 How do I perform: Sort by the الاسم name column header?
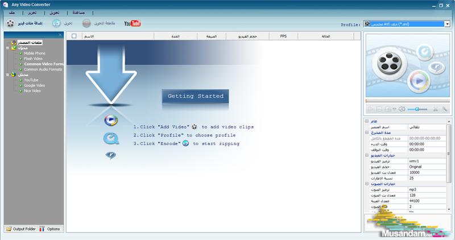click(118, 36)
